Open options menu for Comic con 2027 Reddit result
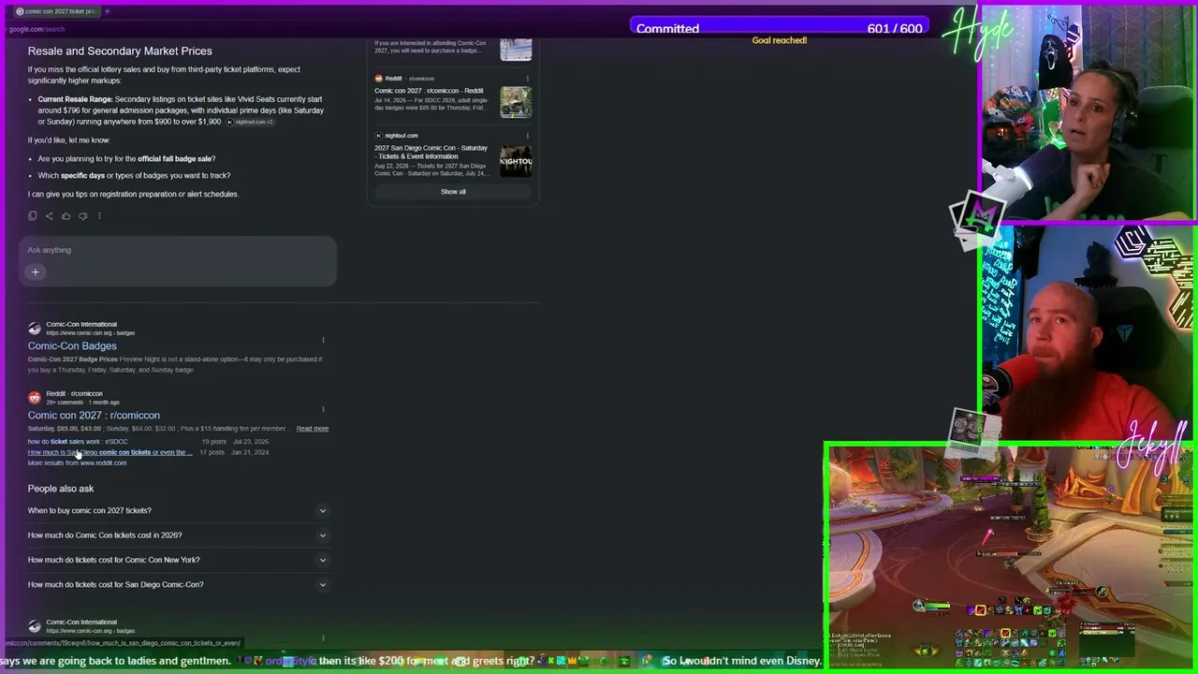Screen dimensions: 1198x674 coord(323,409)
